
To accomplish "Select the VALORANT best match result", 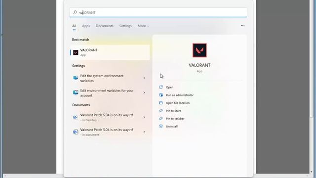I will tap(110, 52).
